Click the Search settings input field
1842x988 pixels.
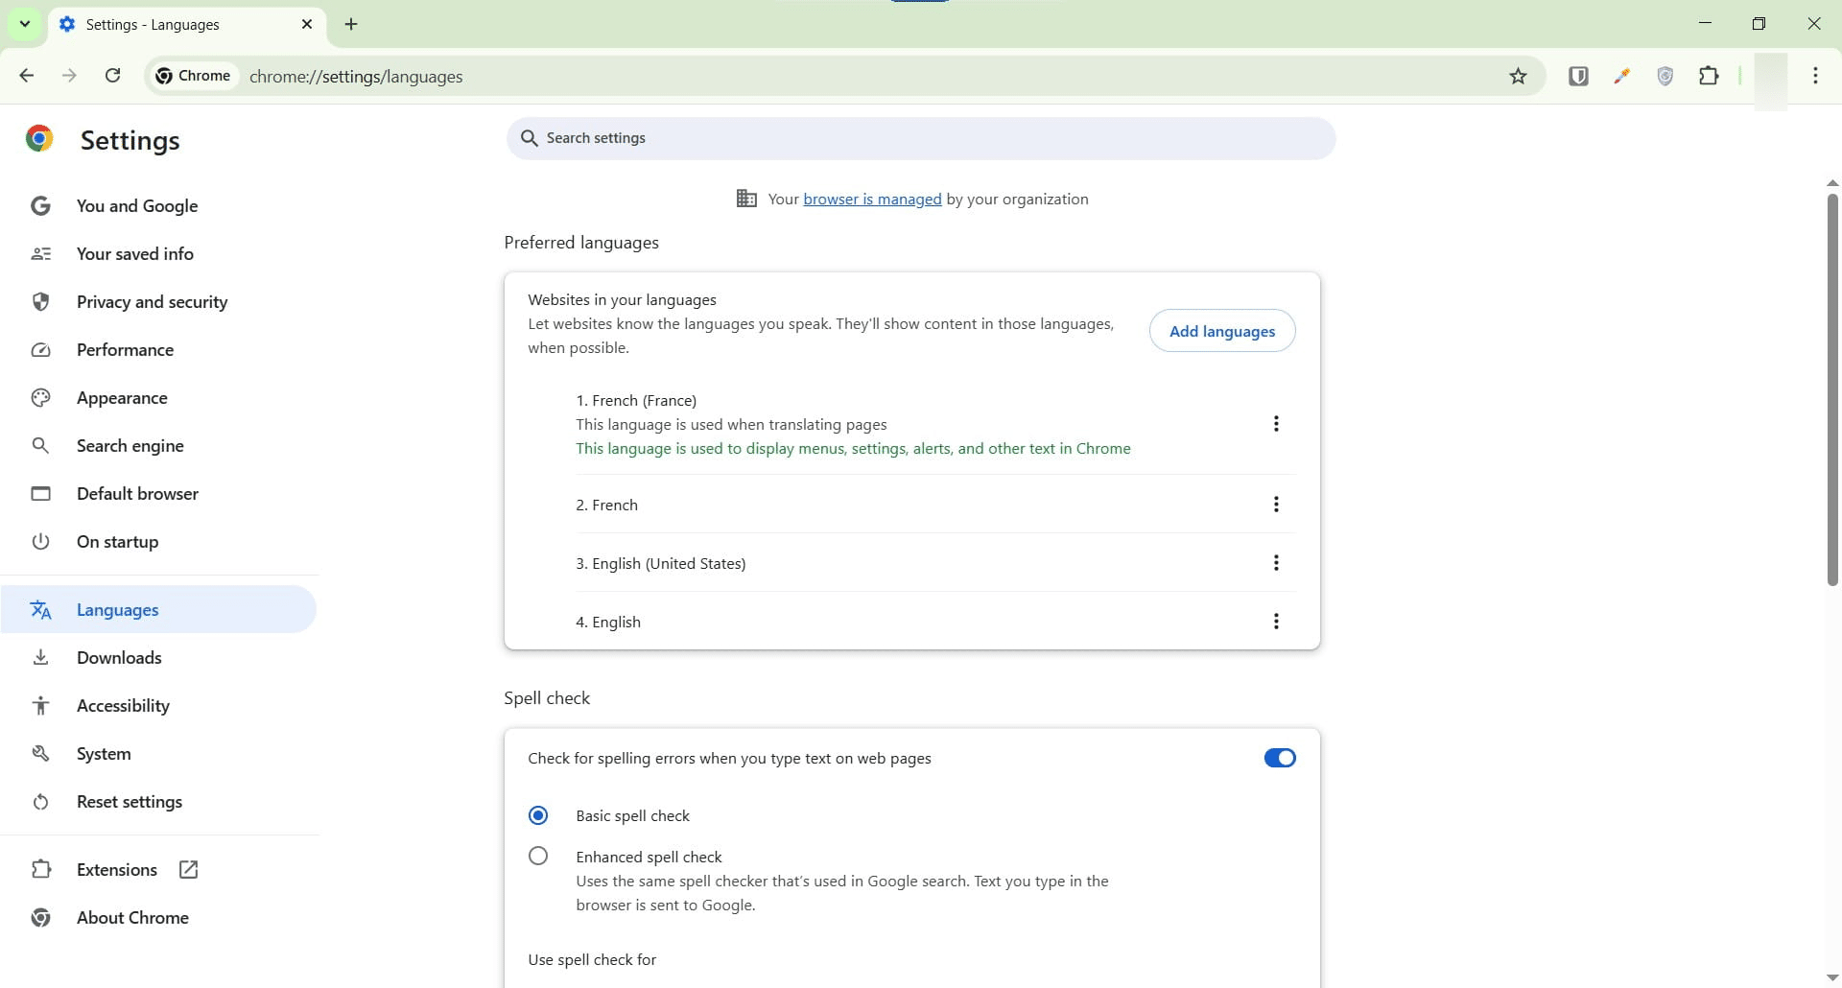921,139
